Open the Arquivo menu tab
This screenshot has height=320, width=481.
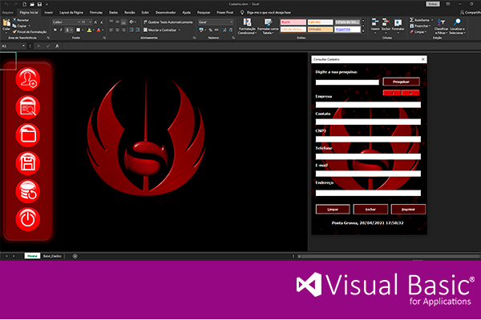click(x=8, y=13)
